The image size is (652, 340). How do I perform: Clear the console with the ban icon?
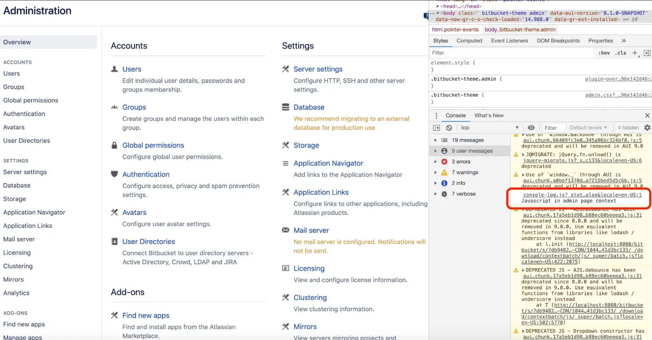click(449, 128)
